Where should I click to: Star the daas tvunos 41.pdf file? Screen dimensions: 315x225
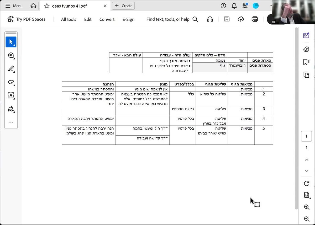[47, 6]
